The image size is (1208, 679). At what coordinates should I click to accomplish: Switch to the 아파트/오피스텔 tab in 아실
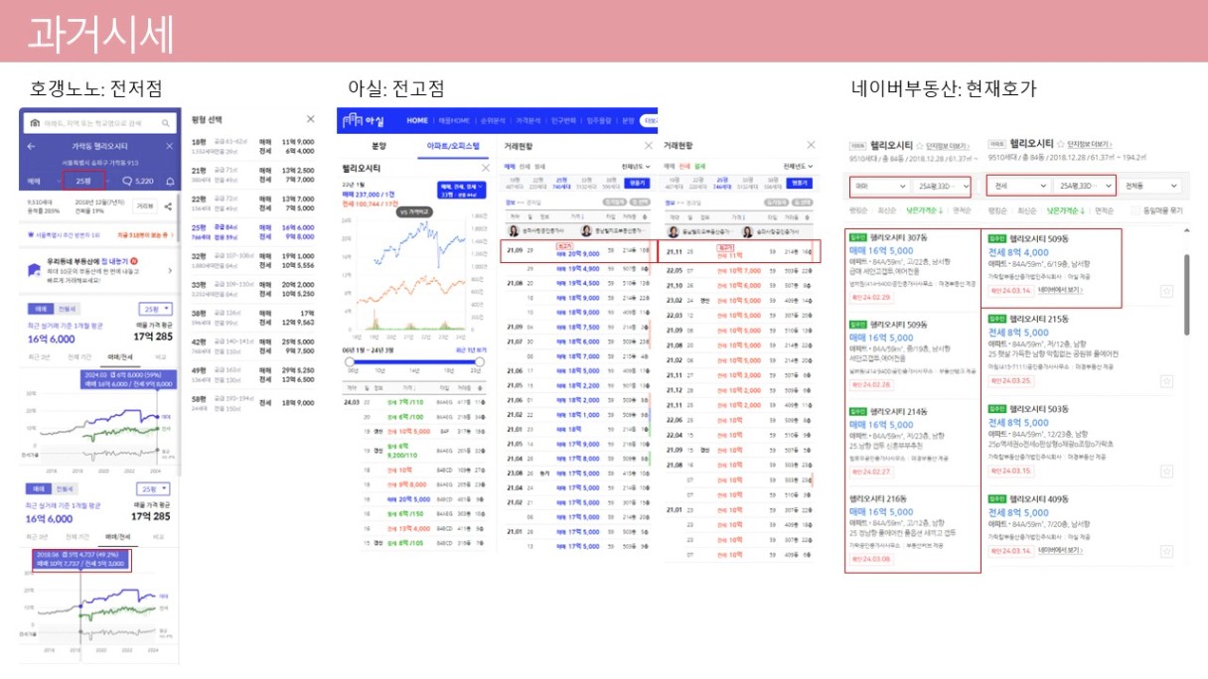[453, 146]
